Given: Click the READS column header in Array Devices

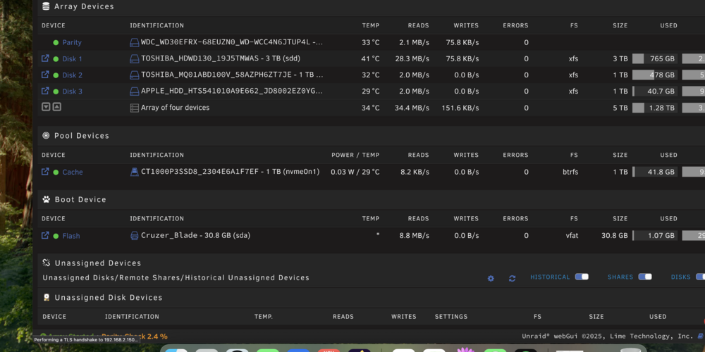Looking at the screenshot, I should [x=419, y=25].
